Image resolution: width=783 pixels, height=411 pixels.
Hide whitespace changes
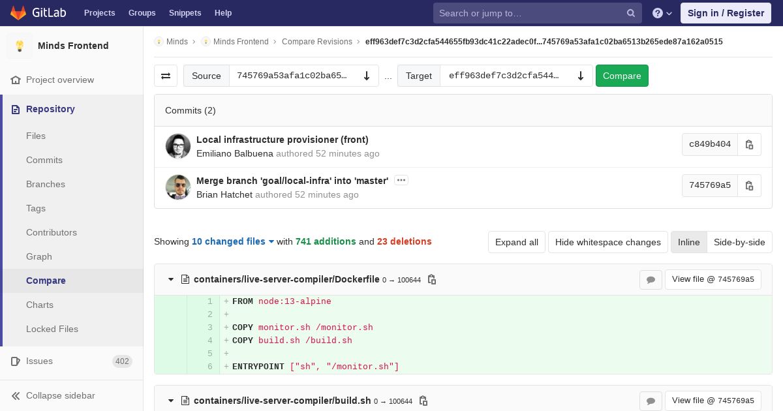[607, 242]
